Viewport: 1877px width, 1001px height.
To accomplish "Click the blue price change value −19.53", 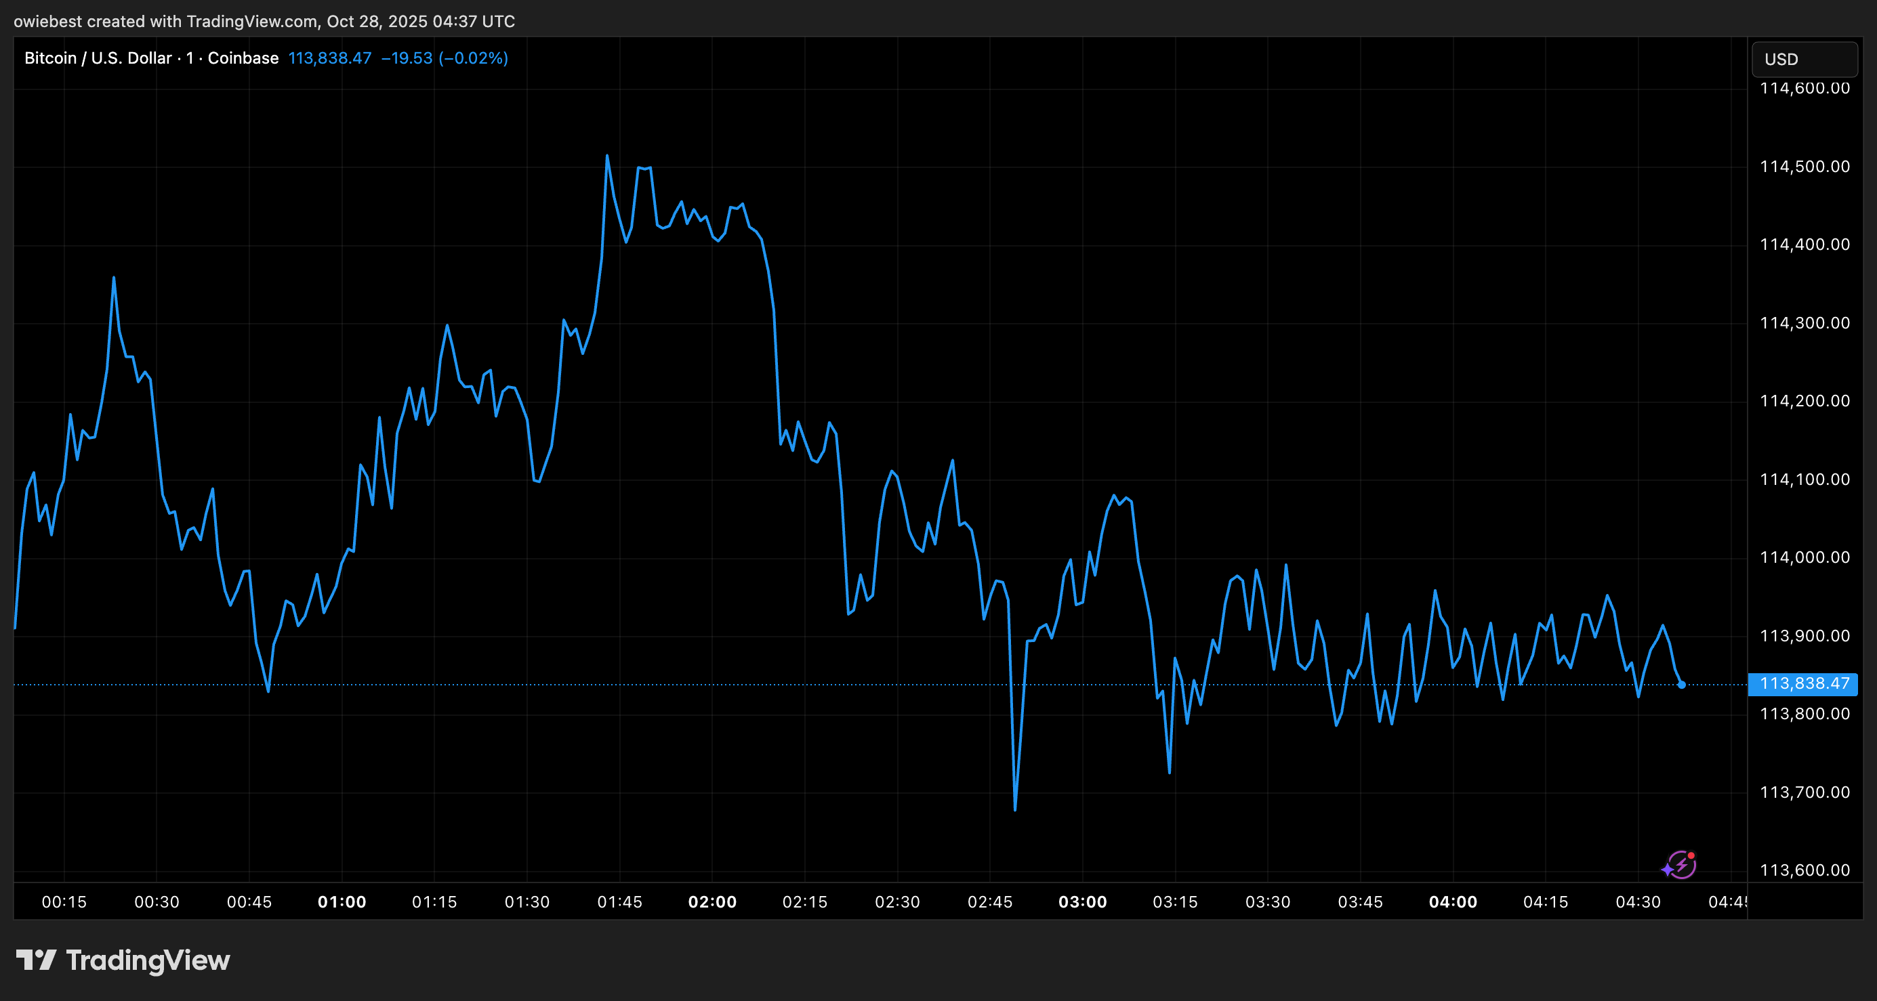I will click(x=409, y=58).
